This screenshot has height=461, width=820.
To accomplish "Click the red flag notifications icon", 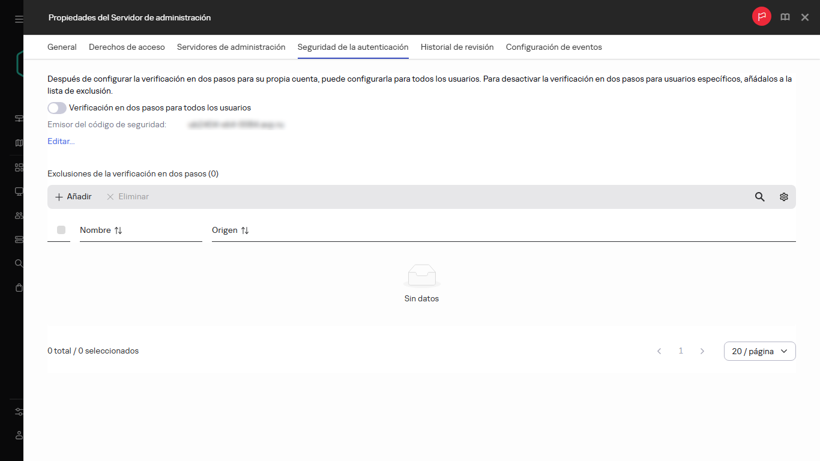I will 762,17.
